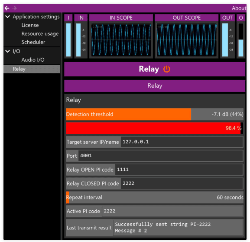Click the Relay section header bar

155,86
